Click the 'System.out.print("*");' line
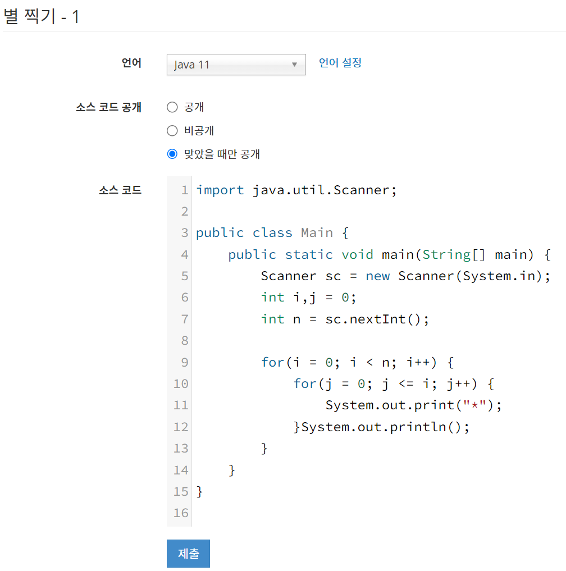Image resolution: width=566 pixels, height=571 pixels. click(x=413, y=405)
